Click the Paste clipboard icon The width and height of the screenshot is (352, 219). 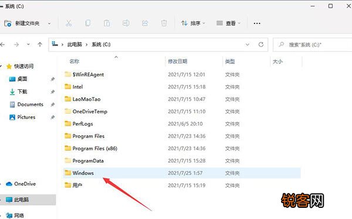tap(107, 23)
